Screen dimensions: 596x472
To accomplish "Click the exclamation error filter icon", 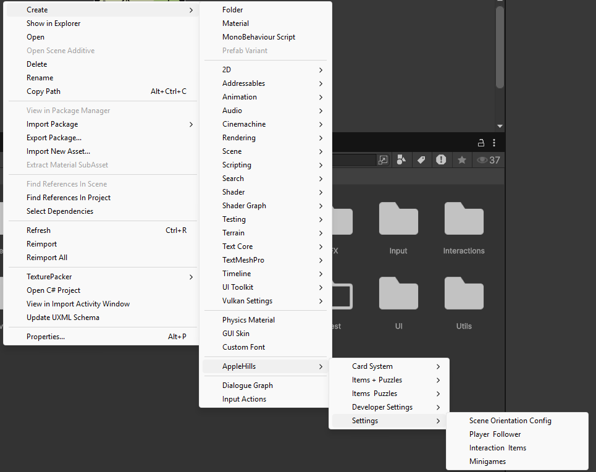I will pos(442,160).
